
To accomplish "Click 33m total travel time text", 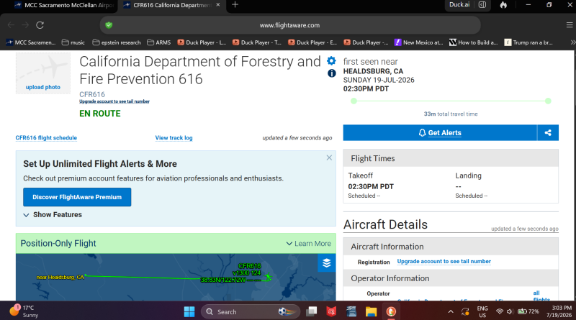I will 451,114.
